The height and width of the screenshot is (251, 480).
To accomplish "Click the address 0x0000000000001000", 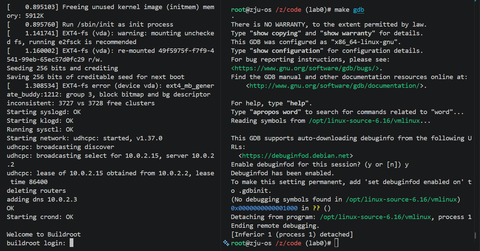I will tap(264, 208).
